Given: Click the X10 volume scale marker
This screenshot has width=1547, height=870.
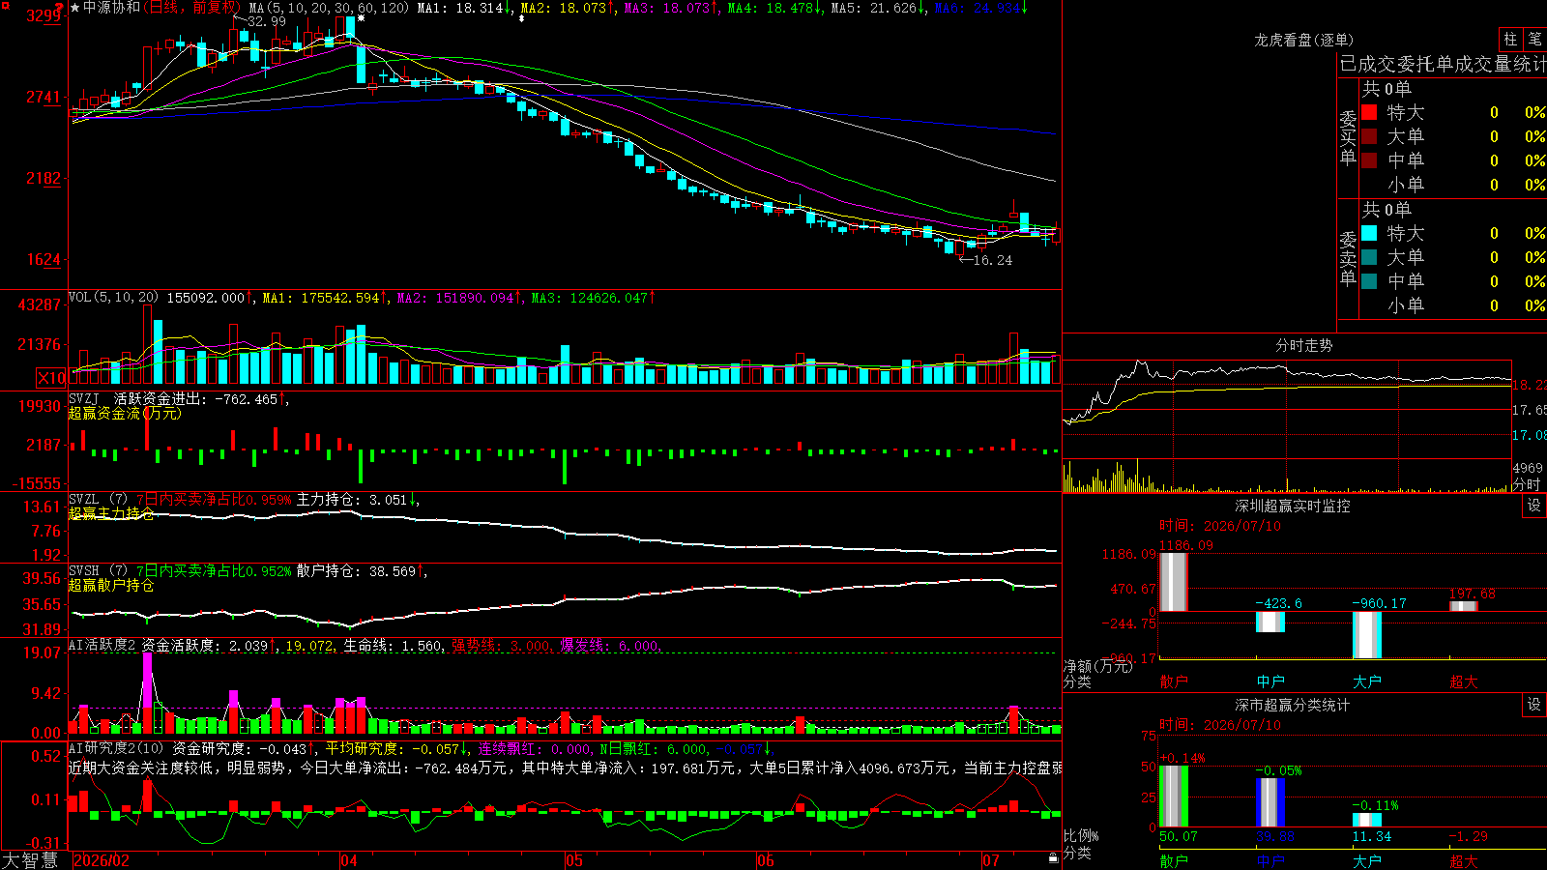Looking at the screenshot, I should (51, 378).
